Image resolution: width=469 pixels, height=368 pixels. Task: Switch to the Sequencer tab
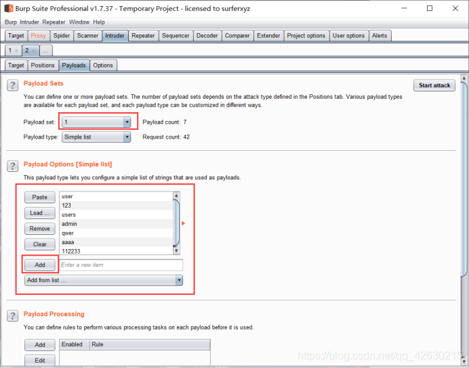click(176, 36)
